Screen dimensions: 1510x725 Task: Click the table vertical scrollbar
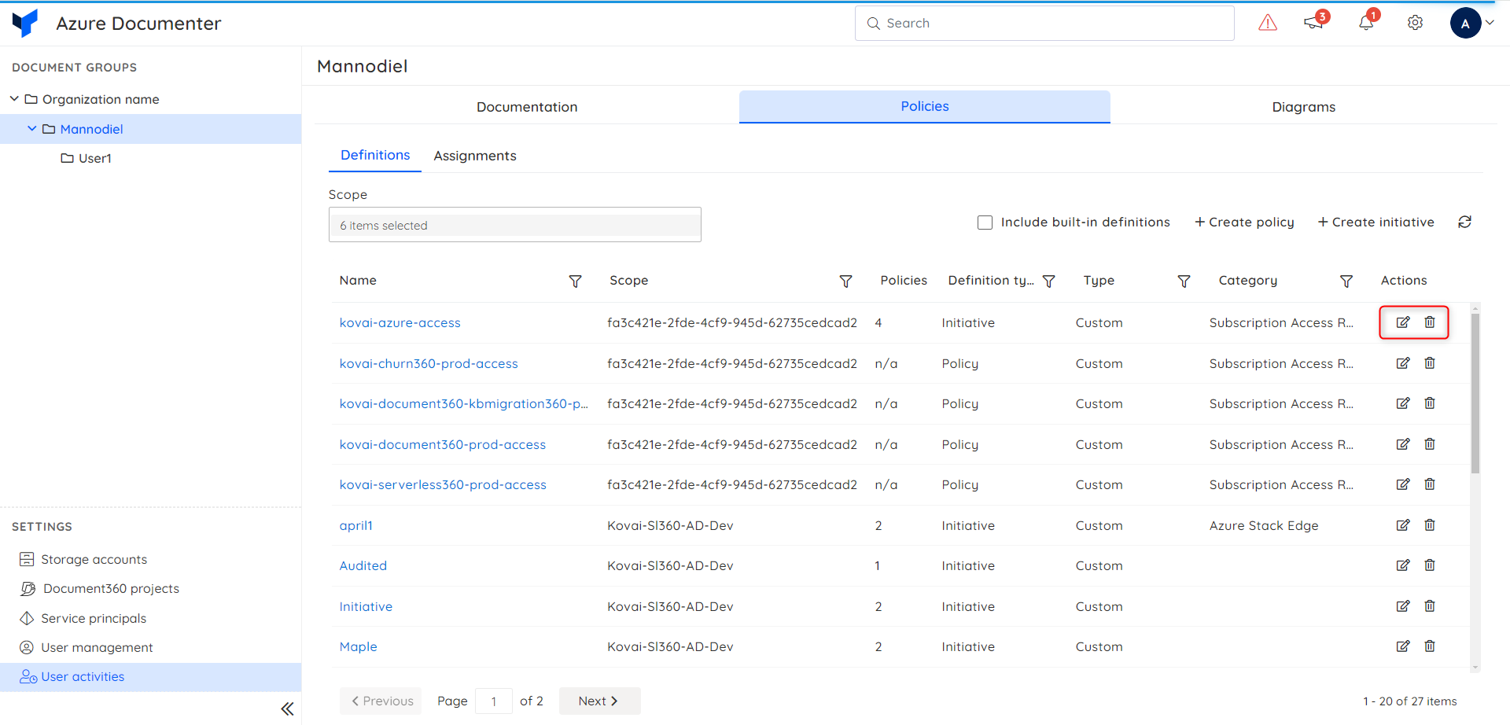[x=1475, y=393]
